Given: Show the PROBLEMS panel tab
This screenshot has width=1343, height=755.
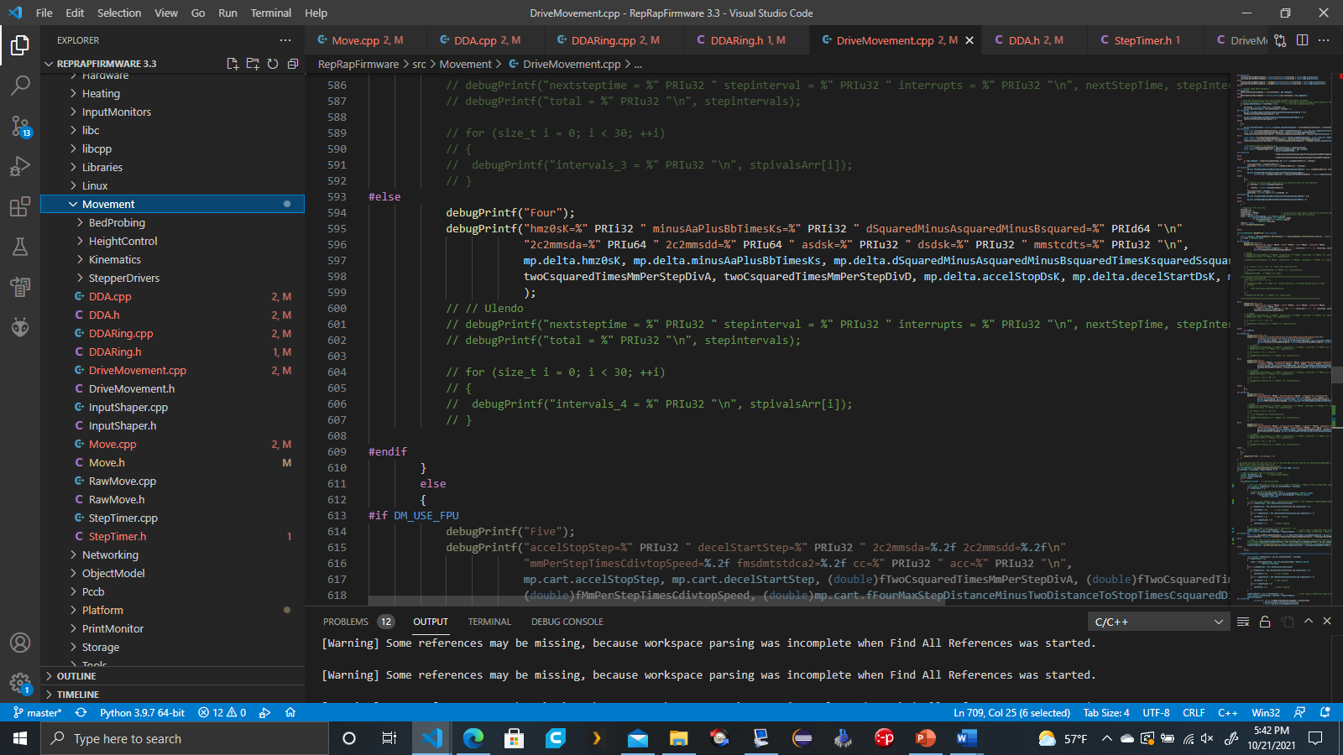Looking at the screenshot, I should tap(346, 622).
